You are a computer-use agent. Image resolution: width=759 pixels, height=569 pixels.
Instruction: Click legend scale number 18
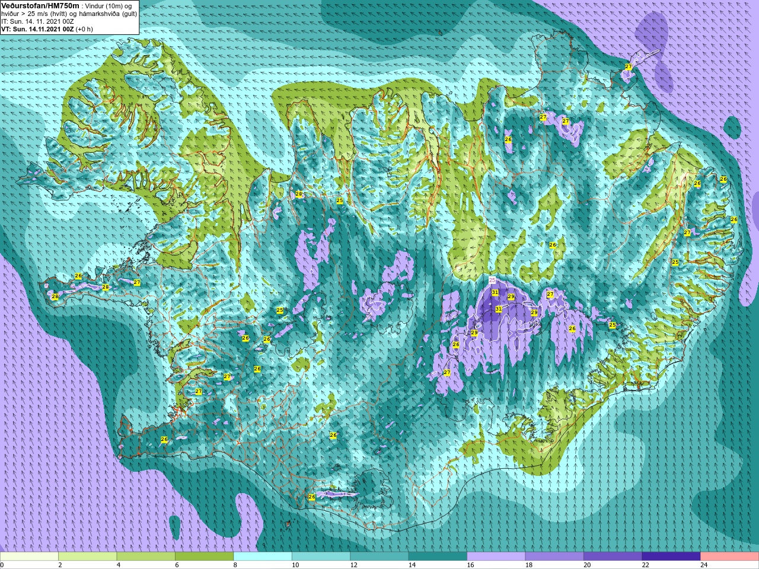(x=528, y=565)
